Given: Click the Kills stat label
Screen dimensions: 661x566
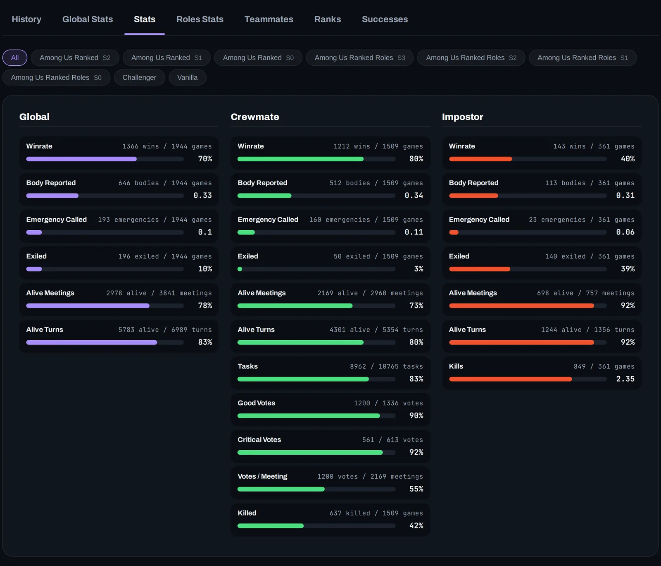Looking at the screenshot, I should click(x=456, y=366).
